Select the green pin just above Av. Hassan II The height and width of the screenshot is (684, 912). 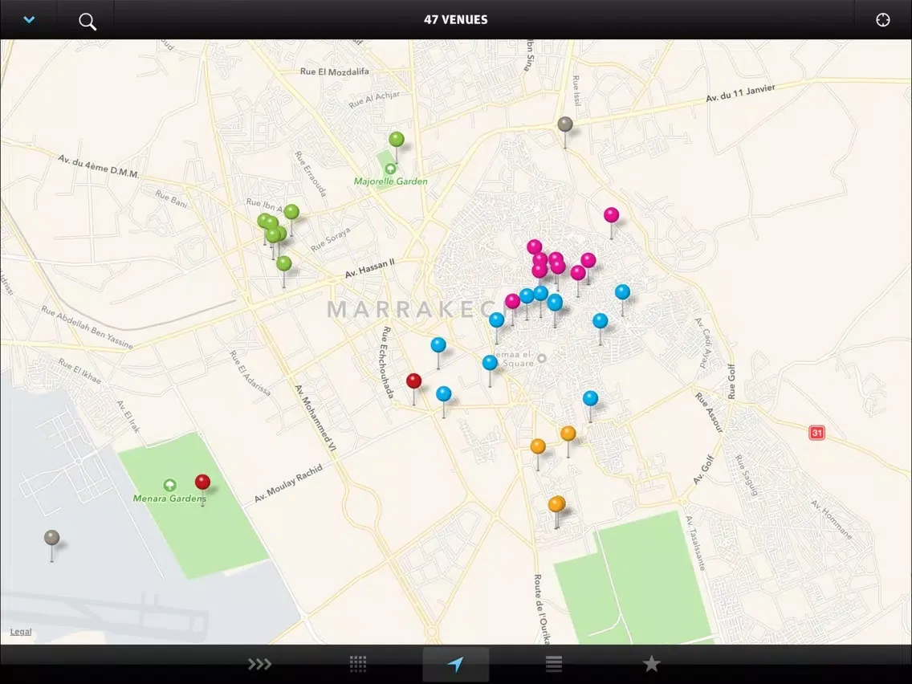click(x=283, y=263)
